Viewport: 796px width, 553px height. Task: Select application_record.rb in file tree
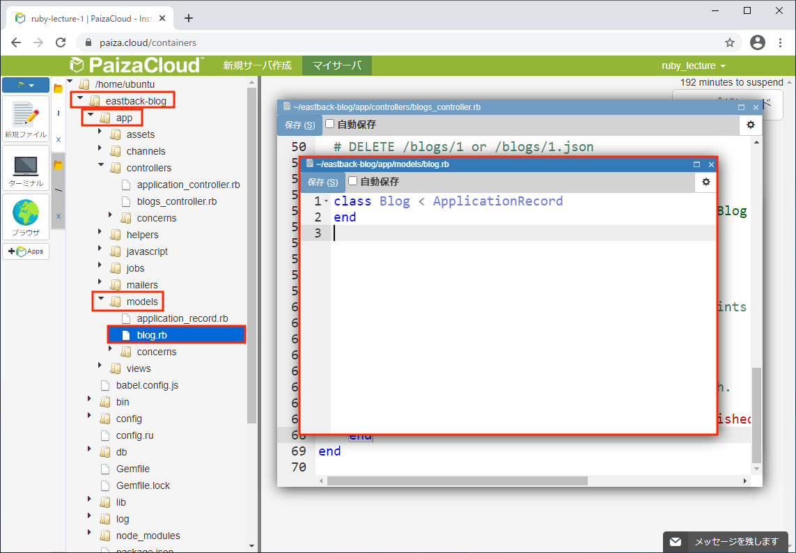pyautogui.click(x=182, y=318)
